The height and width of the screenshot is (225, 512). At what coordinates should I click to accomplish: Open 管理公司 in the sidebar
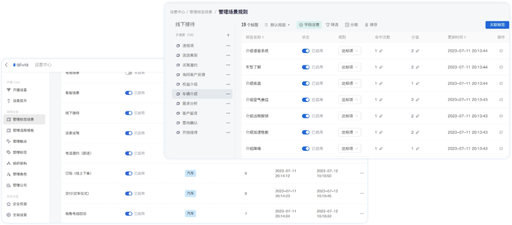point(17,185)
